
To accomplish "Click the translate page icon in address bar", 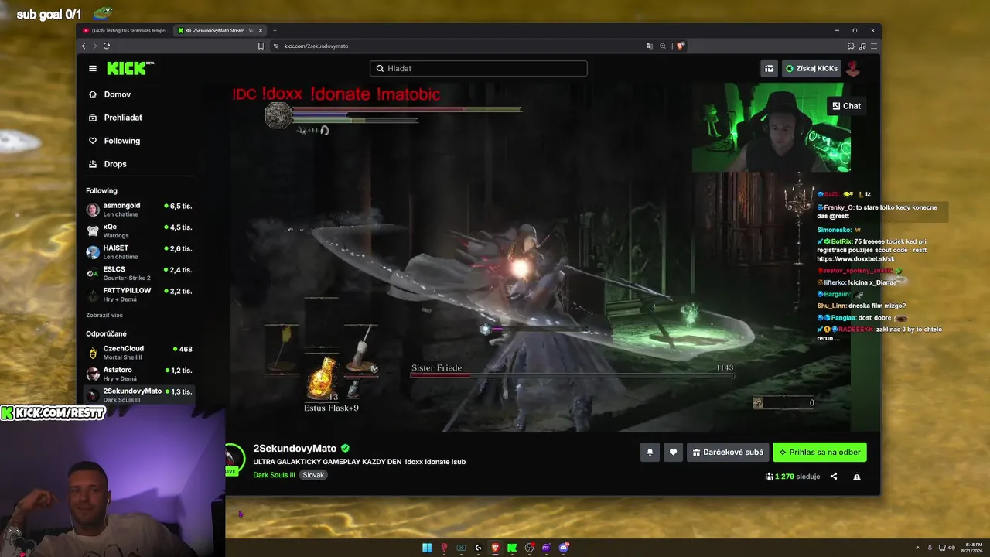I will [x=650, y=46].
